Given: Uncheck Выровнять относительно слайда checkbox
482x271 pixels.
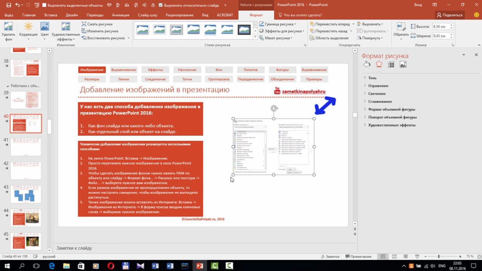Looking at the screenshot, I should (x=161, y=5).
